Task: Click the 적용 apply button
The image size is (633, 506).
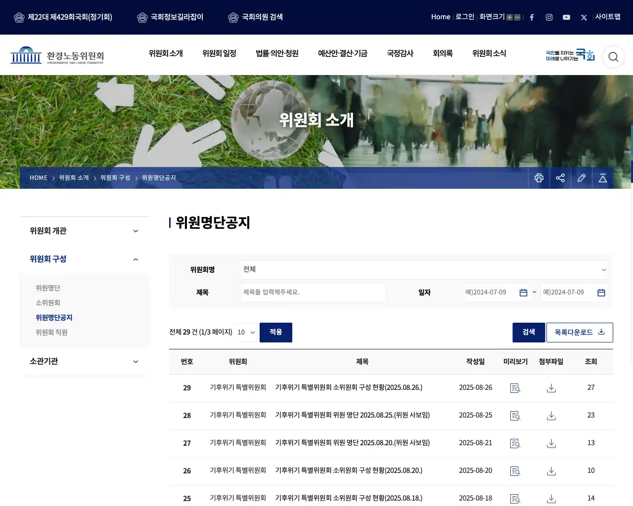Action: pyautogui.click(x=276, y=333)
